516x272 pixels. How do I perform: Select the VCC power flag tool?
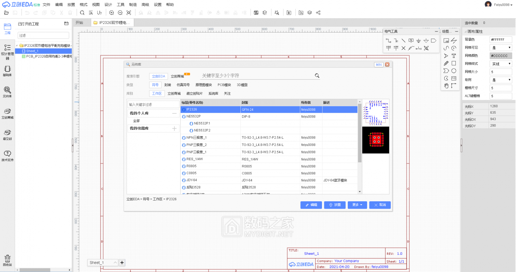[x=388, y=48]
